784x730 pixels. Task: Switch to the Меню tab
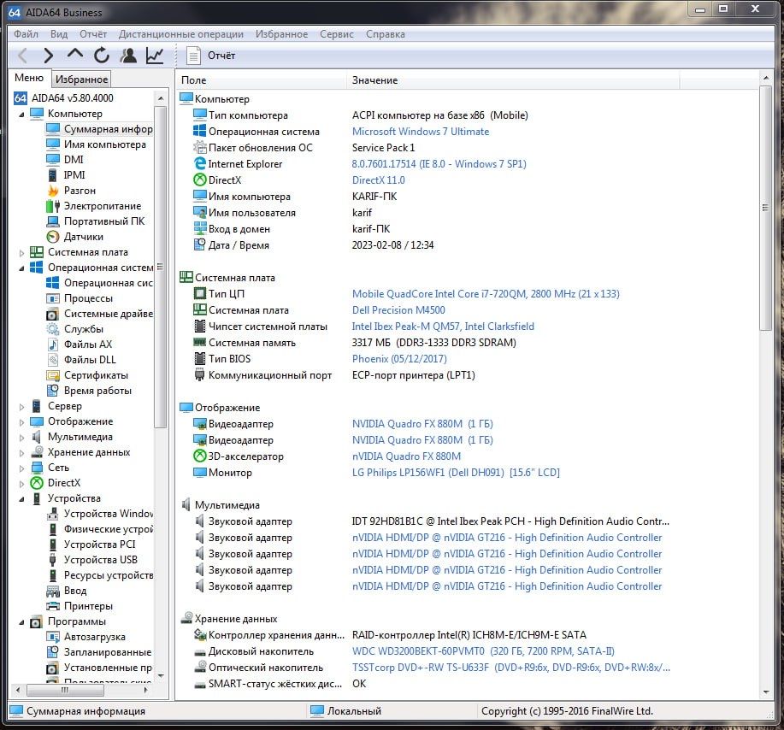(x=29, y=78)
